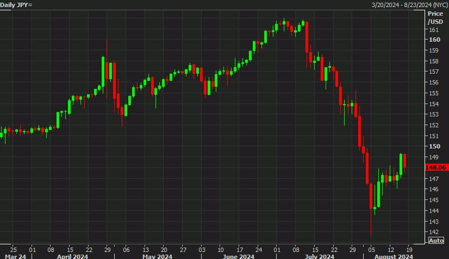Click the 155 price axis label
Viewport: 449px width, 259px height.
(434, 93)
